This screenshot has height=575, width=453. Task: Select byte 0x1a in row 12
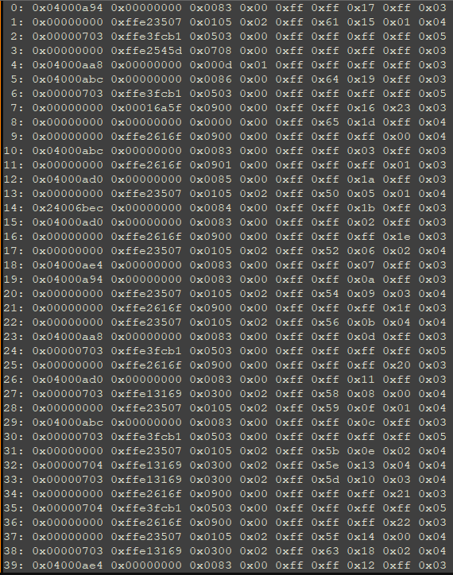361,179
